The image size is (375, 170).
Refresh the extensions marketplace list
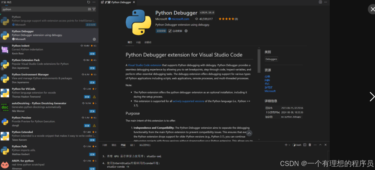(x=89, y=2)
